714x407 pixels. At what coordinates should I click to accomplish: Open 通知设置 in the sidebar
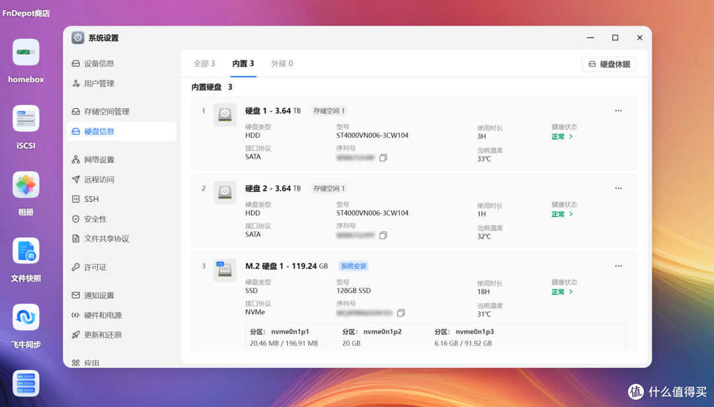point(122,296)
